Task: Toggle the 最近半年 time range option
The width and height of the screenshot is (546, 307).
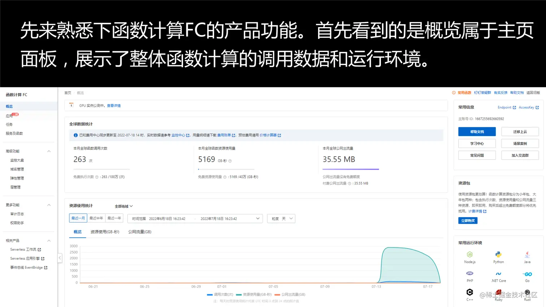Action: [96, 218]
